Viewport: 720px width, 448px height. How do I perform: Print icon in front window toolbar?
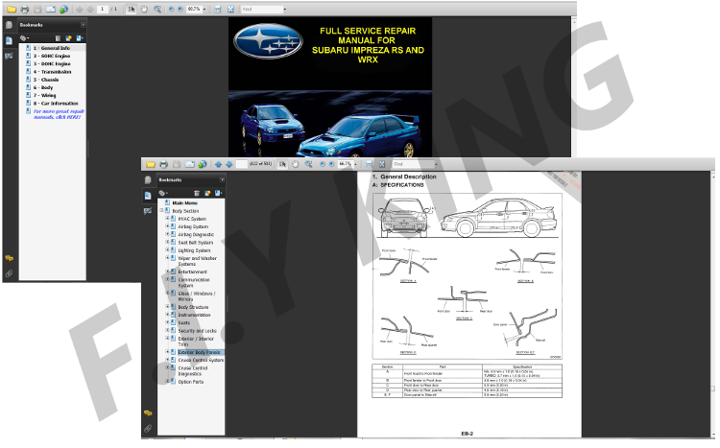(x=163, y=164)
